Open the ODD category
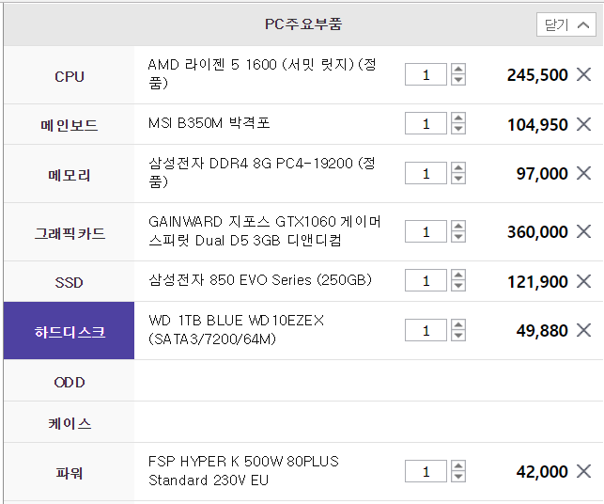 [x=69, y=382]
